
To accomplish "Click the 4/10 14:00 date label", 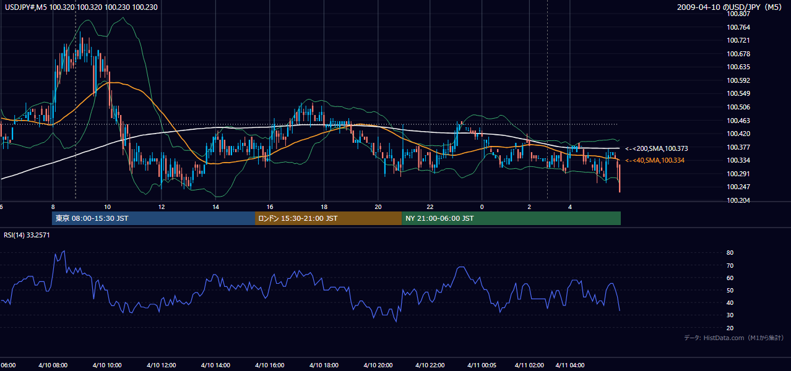I will (x=215, y=365).
